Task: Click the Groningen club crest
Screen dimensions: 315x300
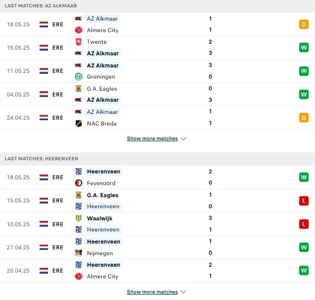Action: tap(79, 76)
